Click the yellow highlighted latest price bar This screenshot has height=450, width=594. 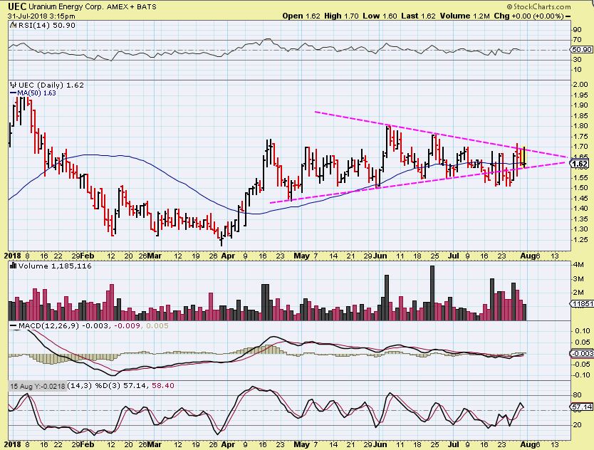click(524, 157)
